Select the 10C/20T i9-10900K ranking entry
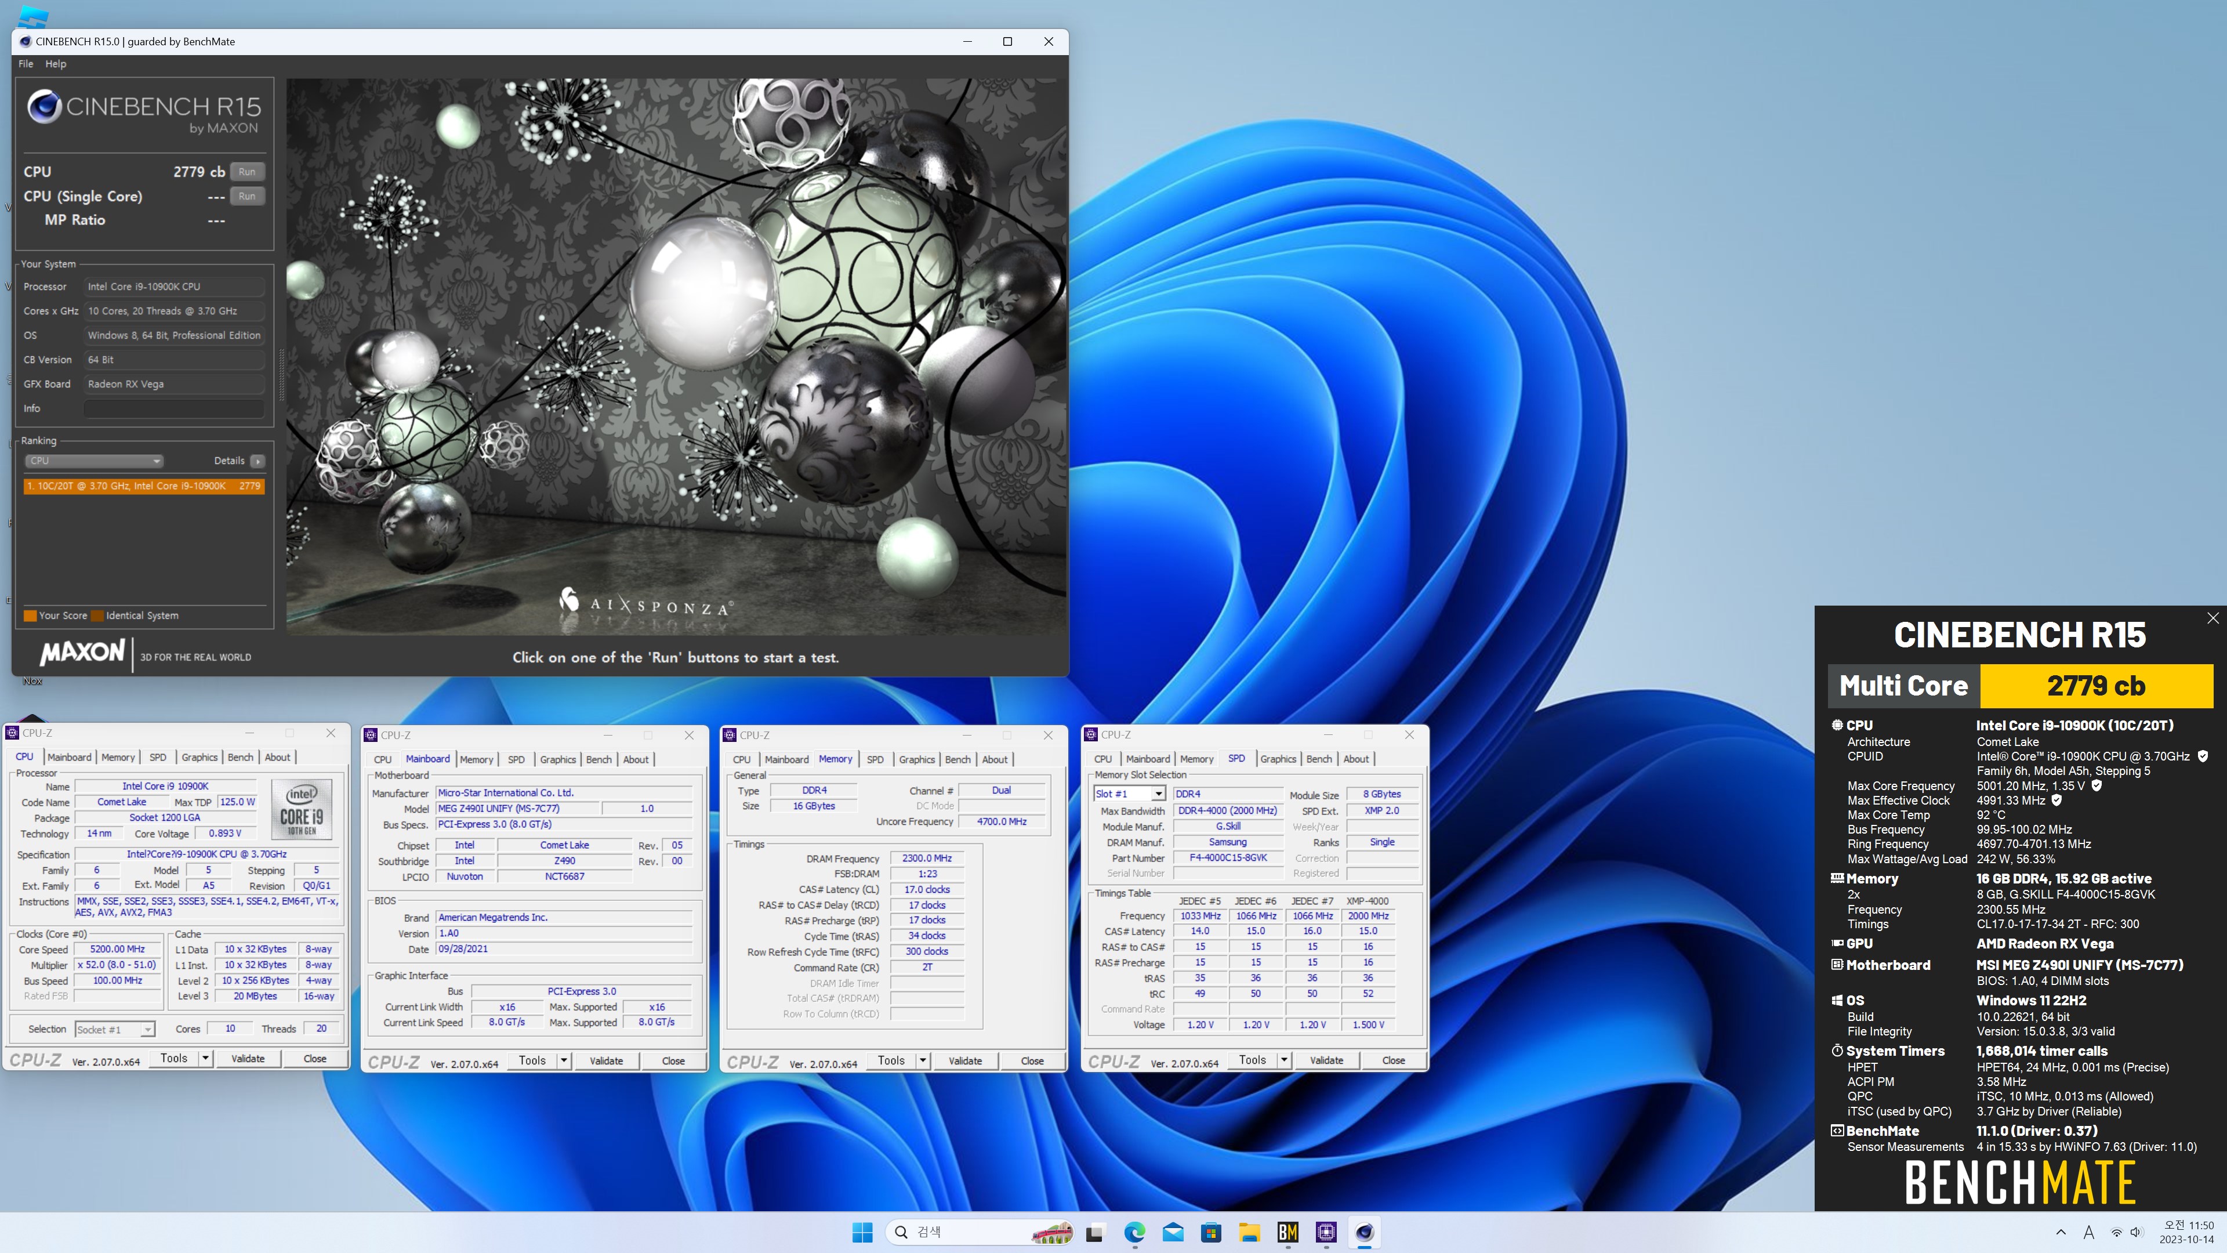The width and height of the screenshot is (2227, 1253). coord(143,486)
